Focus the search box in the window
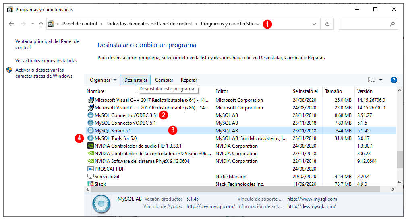 [369, 24]
